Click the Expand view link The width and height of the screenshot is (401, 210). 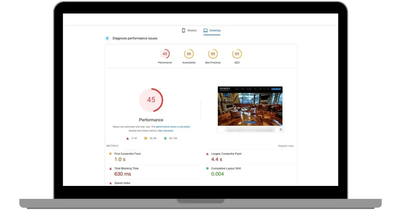[286, 146]
